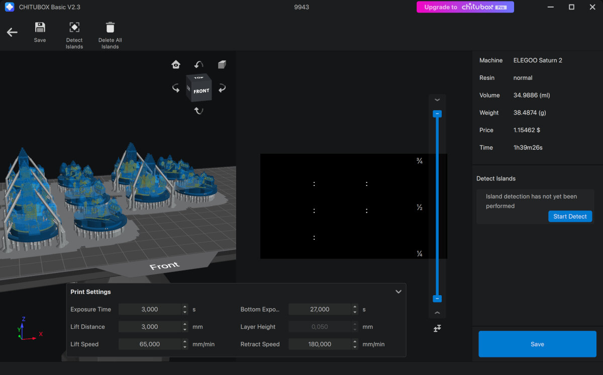Start island detection with Start Detect

570,216
